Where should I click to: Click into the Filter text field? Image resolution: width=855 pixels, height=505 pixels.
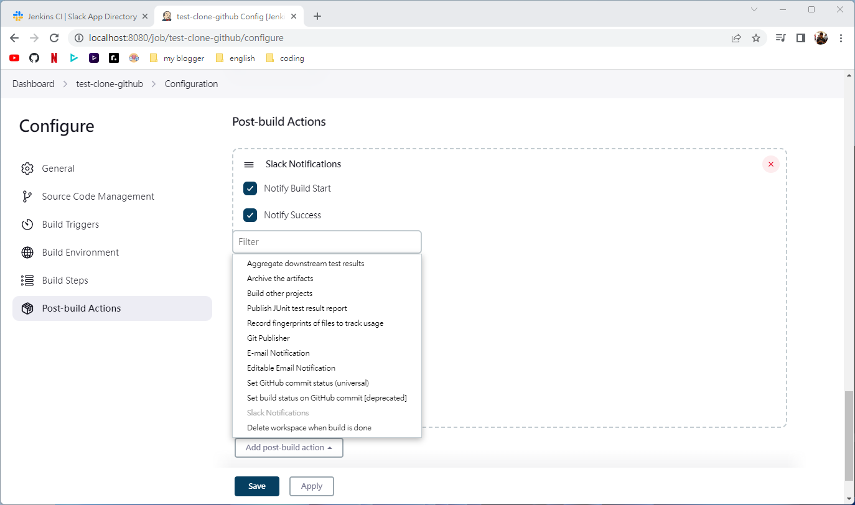pos(327,242)
